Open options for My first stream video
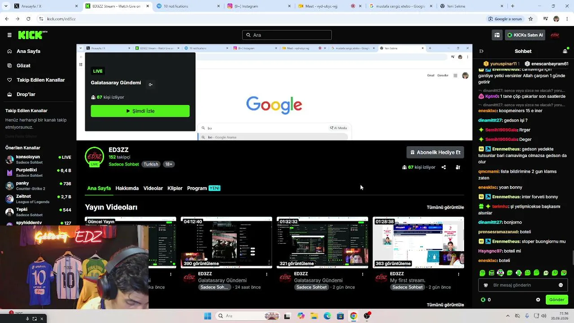574x323 pixels. click(458, 274)
